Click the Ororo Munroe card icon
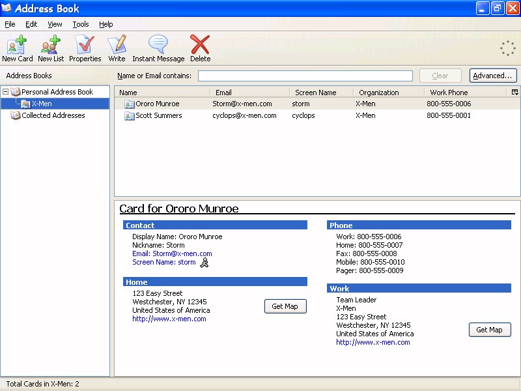 coord(129,104)
